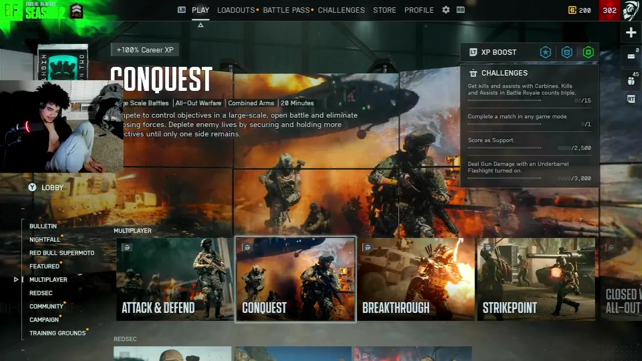Click the Score as Support progress bar
Image resolution: width=642 pixels, height=361 pixels.
[x=504, y=148]
